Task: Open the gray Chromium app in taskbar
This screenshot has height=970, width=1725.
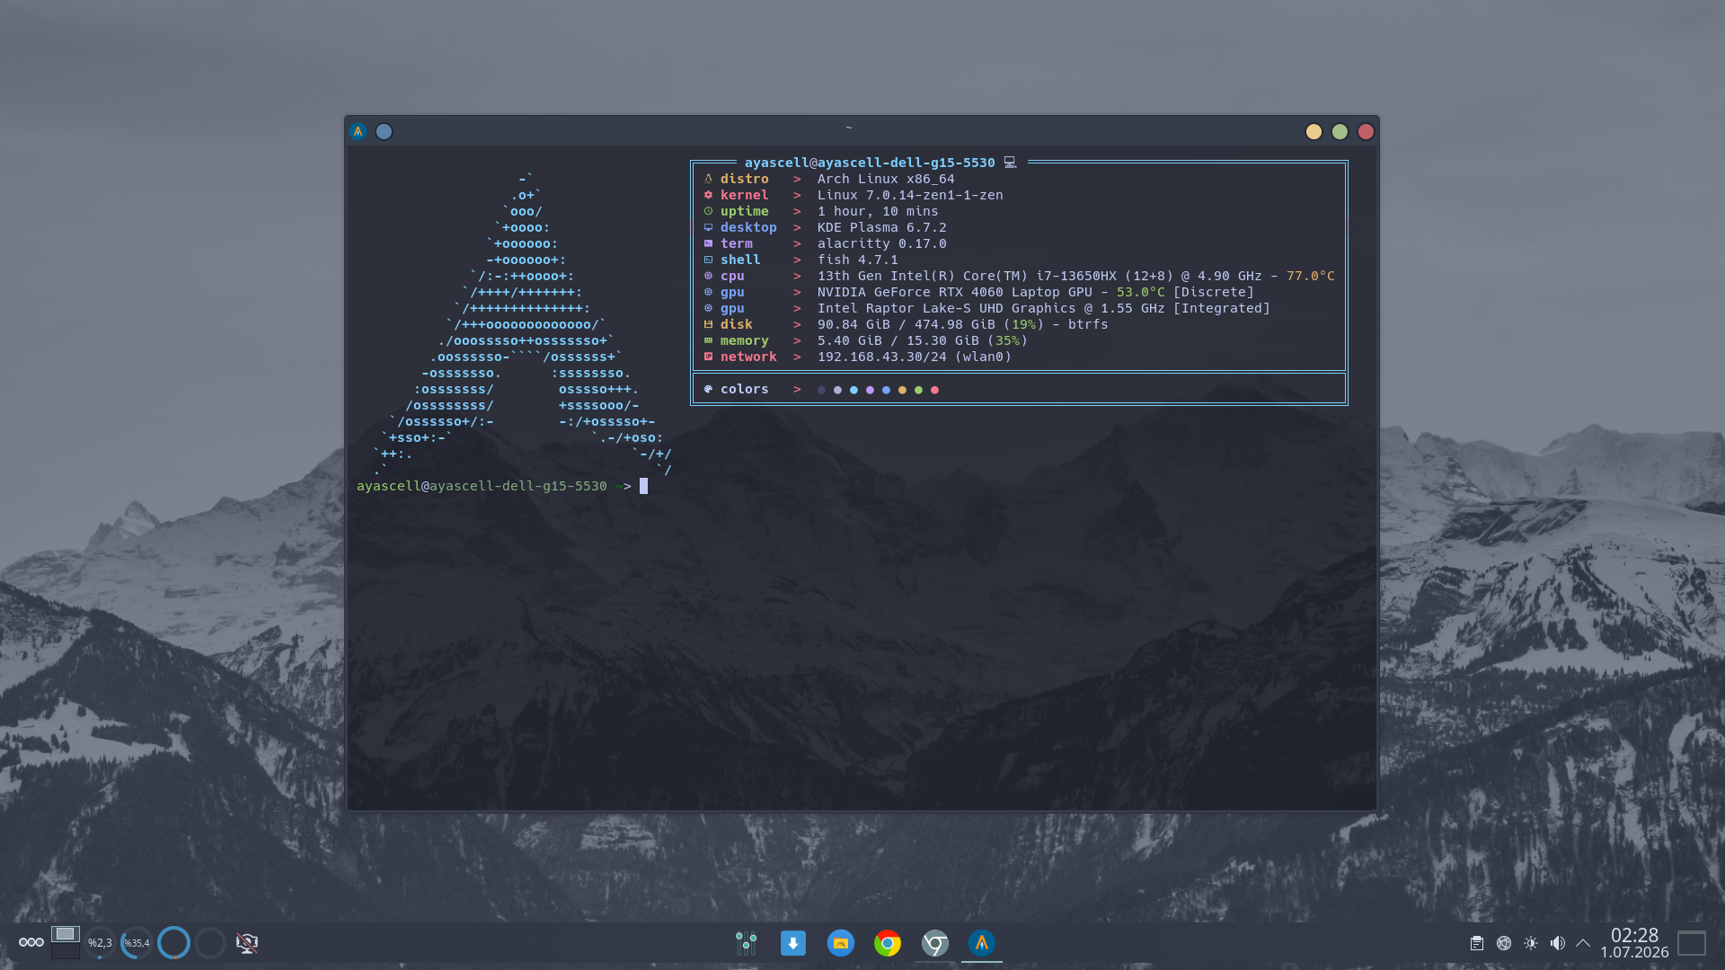Action: (x=935, y=943)
